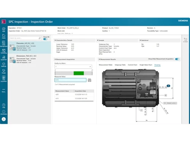This screenshot has width=190, height=142.
Task: Click the Dimension characteristic document icon
Action: click(x=13, y=60)
